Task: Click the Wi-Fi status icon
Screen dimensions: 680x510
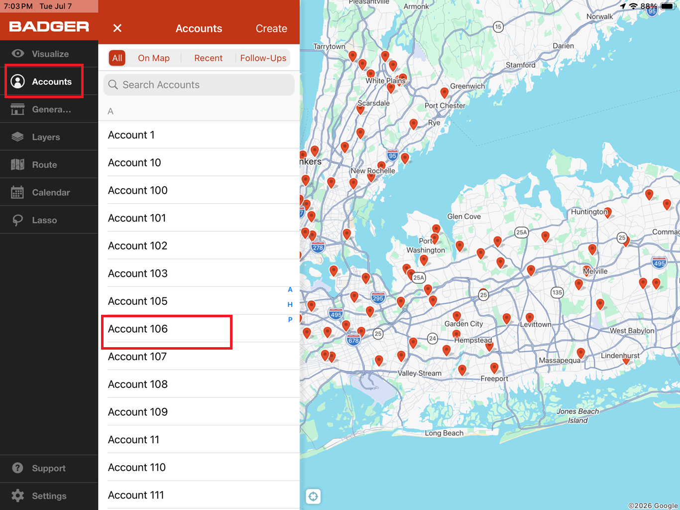Action: click(633, 6)
